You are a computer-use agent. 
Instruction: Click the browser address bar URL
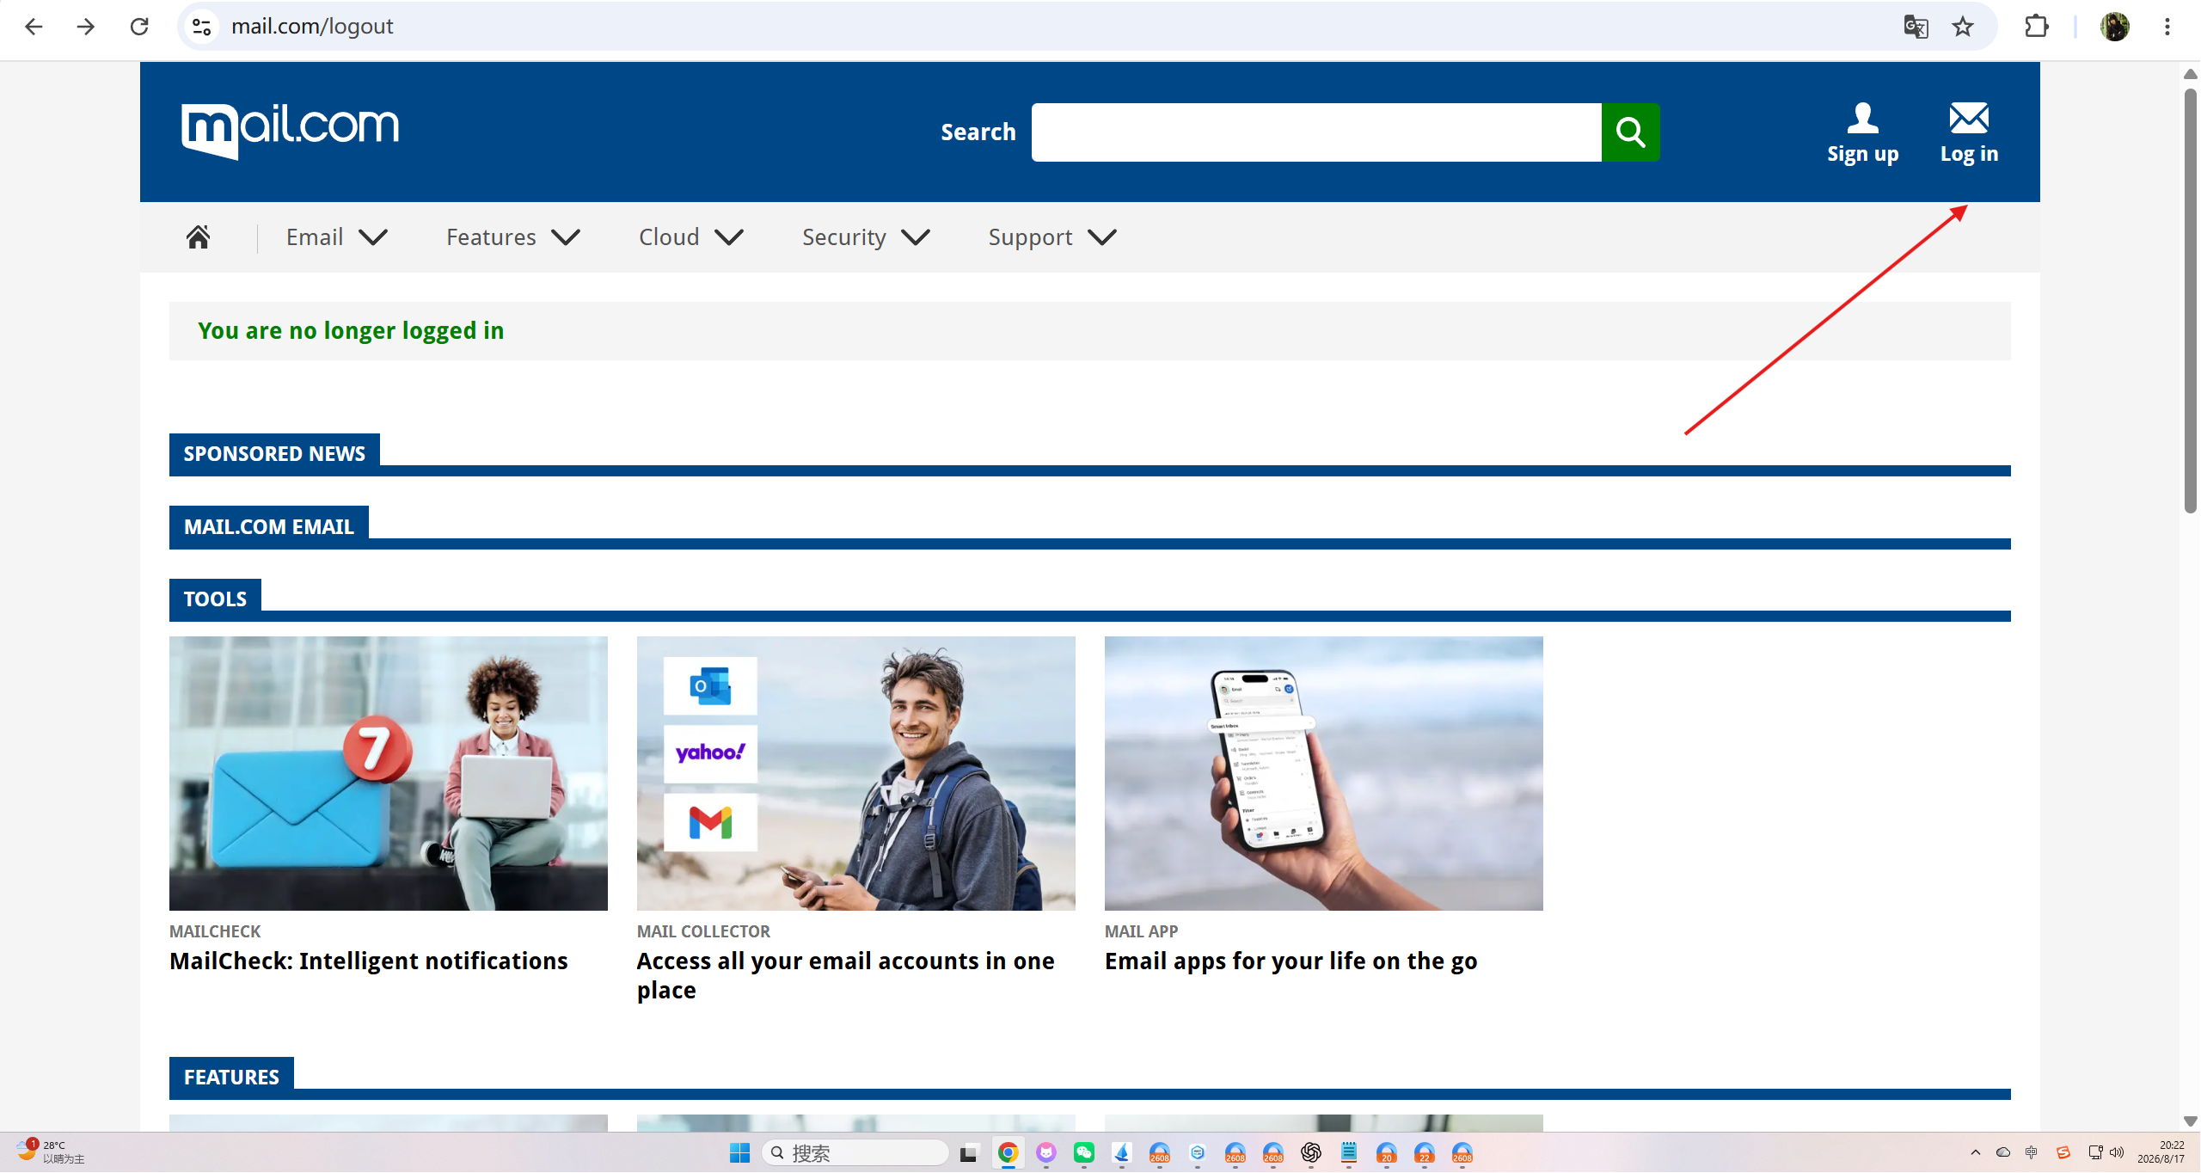pyautogui.click(x=312, y=27)
